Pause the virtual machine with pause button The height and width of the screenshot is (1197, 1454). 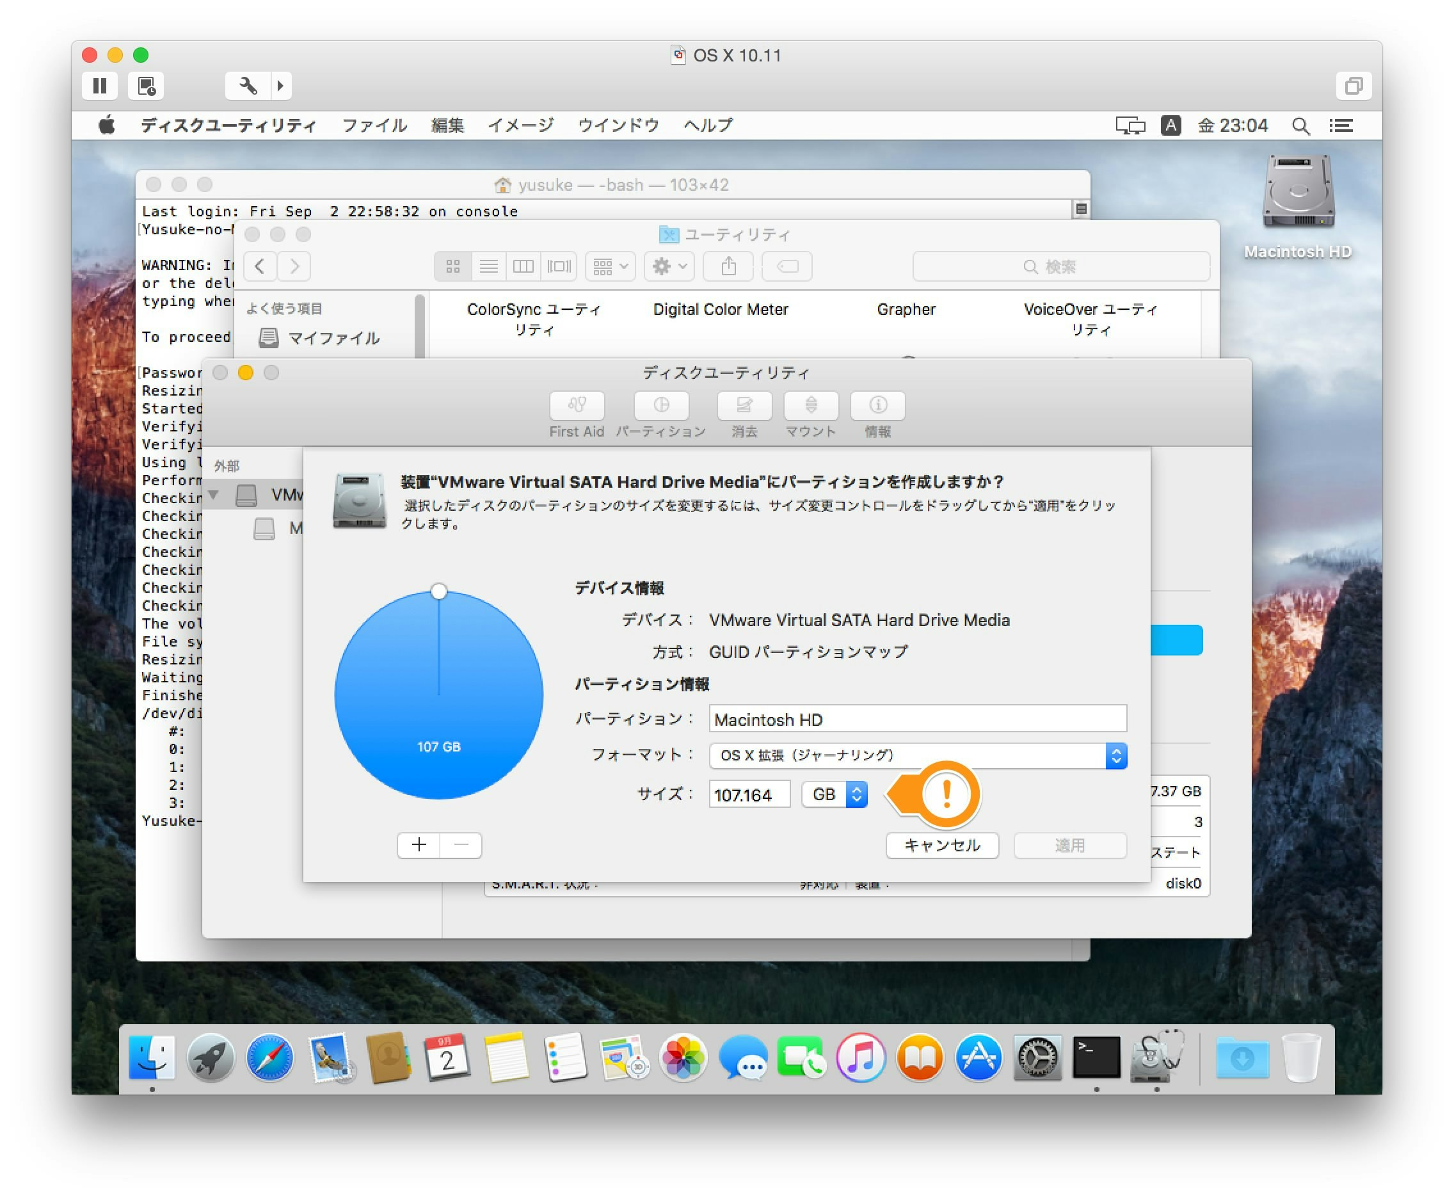pos(99,86)
